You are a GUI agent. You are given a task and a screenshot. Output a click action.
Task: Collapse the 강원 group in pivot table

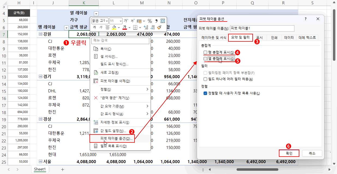(41, 34)
